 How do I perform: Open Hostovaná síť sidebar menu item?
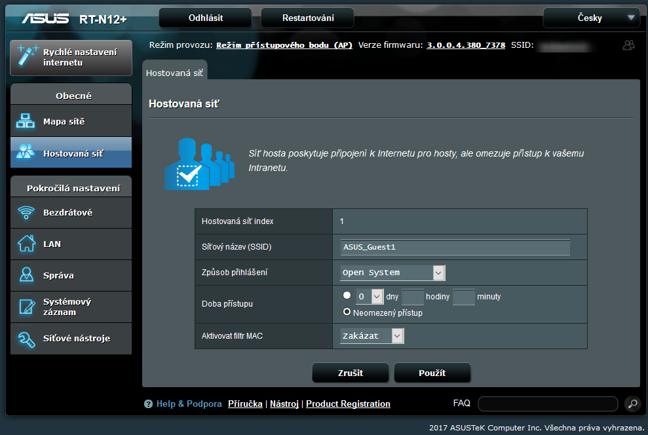point(71,153)
